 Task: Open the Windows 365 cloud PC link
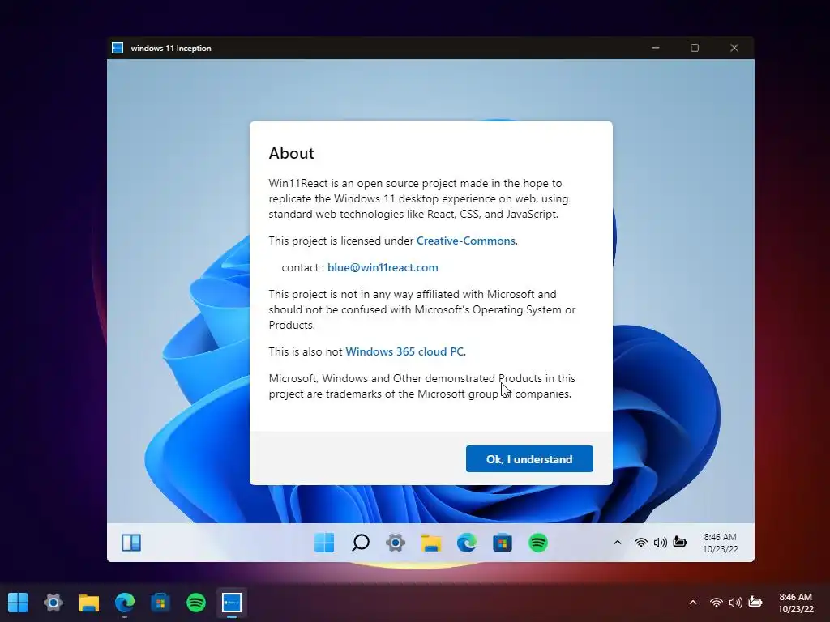405,351
